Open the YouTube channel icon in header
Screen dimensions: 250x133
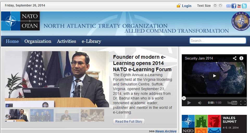click(239, 6)
